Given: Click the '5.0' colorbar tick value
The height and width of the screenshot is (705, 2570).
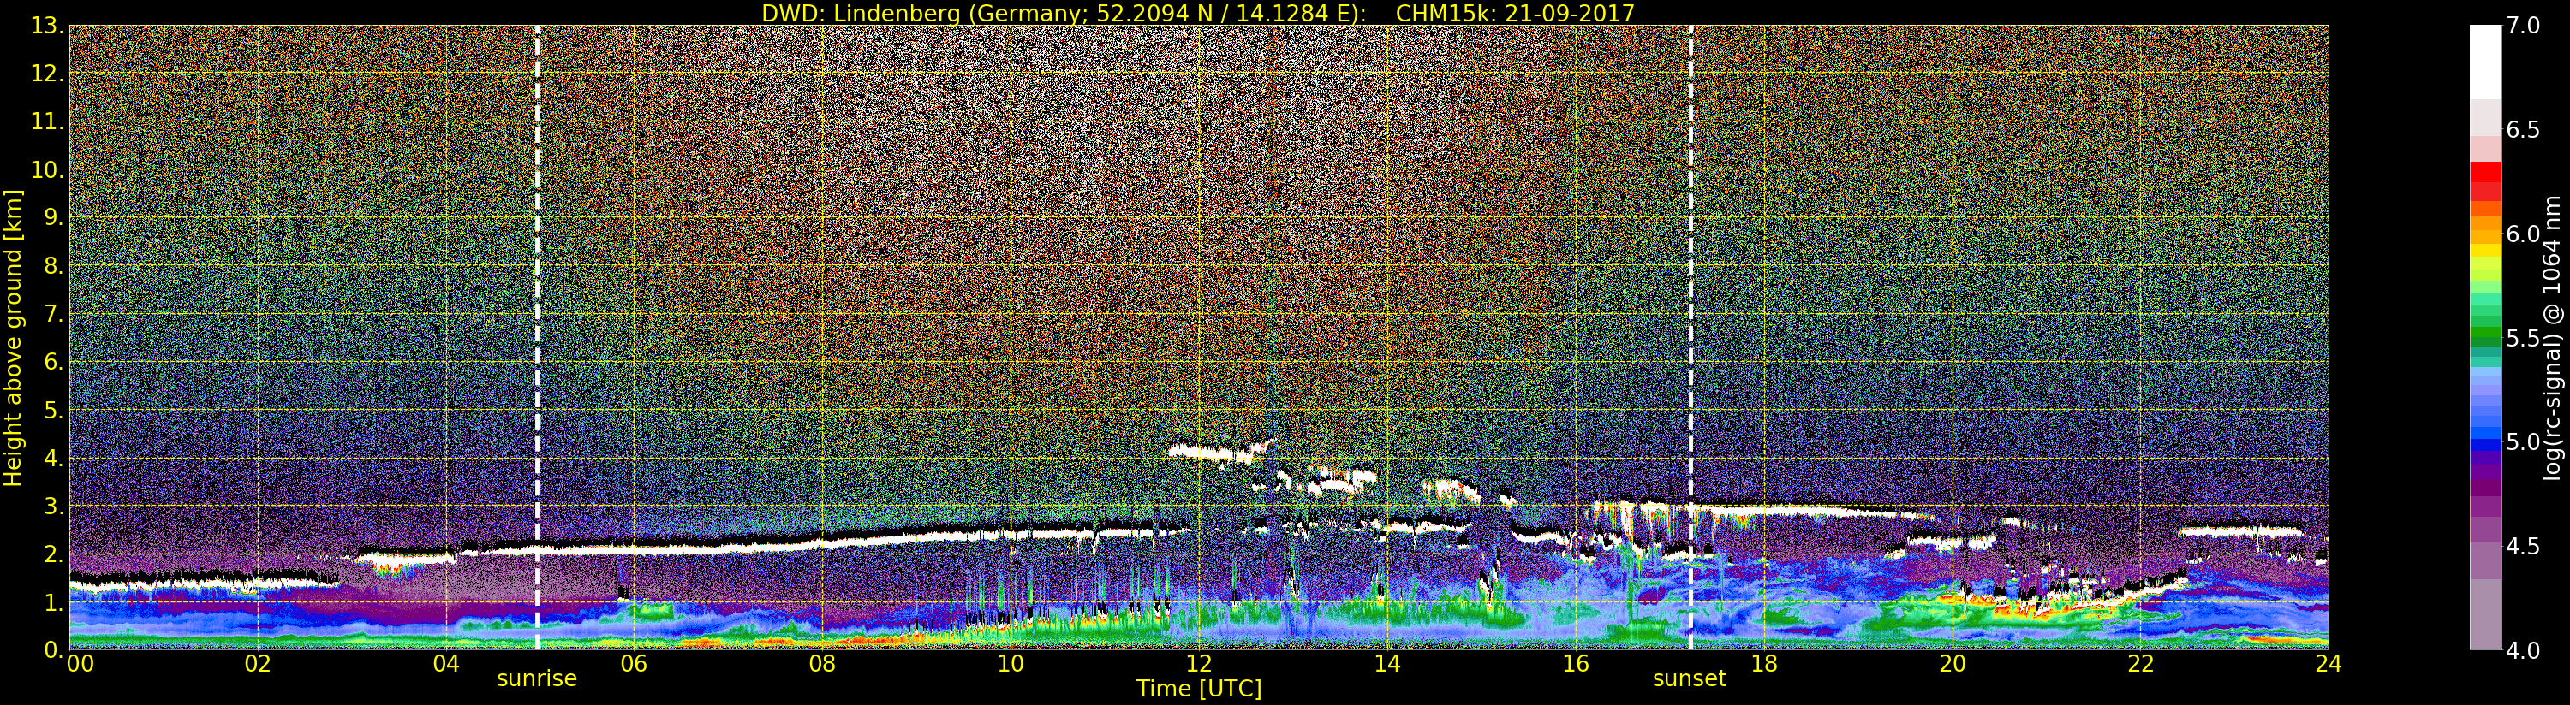Looking at the screenshot, I should click(2523, 441).
